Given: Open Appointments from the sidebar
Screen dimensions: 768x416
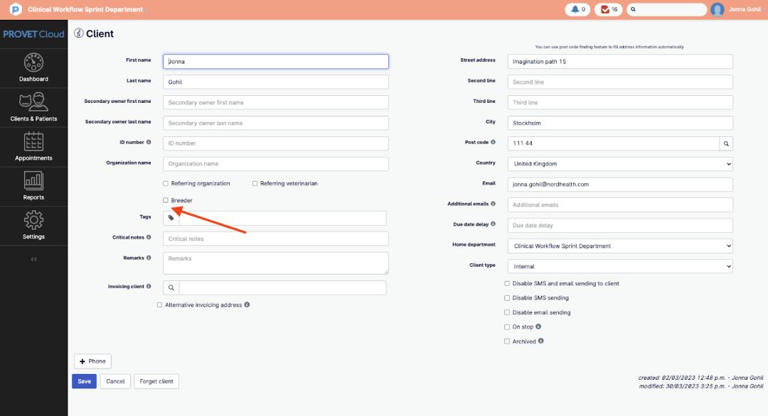Looking at the screenshot, I should point(33,147).
